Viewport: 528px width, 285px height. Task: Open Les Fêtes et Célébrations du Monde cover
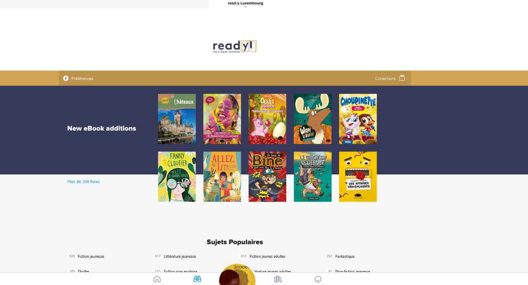pyautogui.click(x=222, y=119)
